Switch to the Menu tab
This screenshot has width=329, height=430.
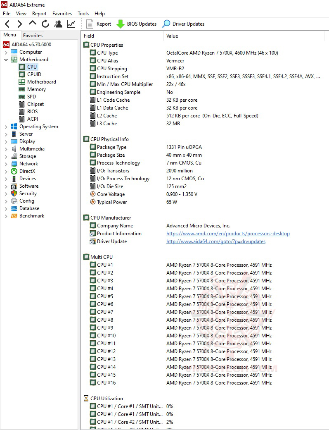(10, 35)
